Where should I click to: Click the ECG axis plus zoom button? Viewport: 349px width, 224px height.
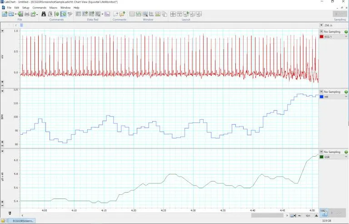(x=3, y=81)
